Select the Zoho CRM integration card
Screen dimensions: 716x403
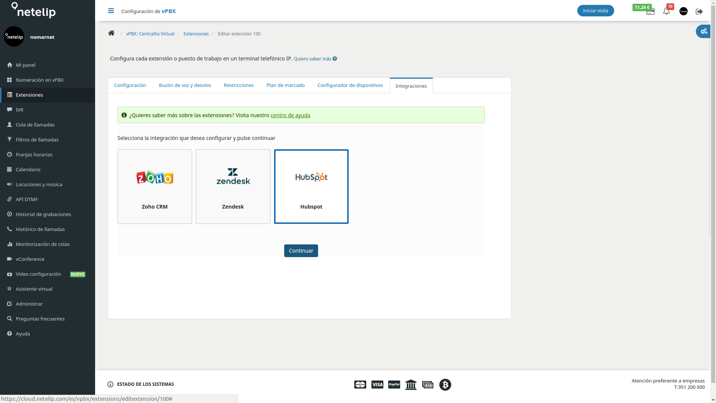click(x=155, y=187)
